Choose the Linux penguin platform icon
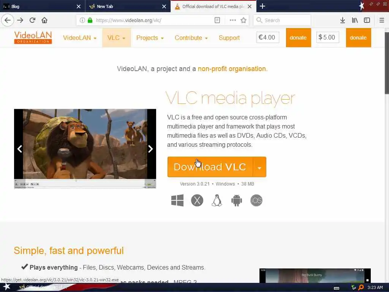 (217, 200)
